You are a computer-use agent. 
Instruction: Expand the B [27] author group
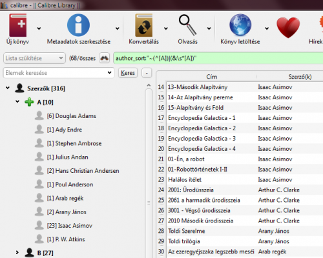(17, 252)
